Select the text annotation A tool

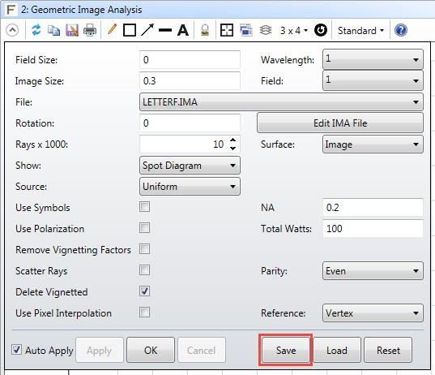(183, 30)
